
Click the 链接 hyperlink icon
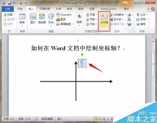pos(79,19)
